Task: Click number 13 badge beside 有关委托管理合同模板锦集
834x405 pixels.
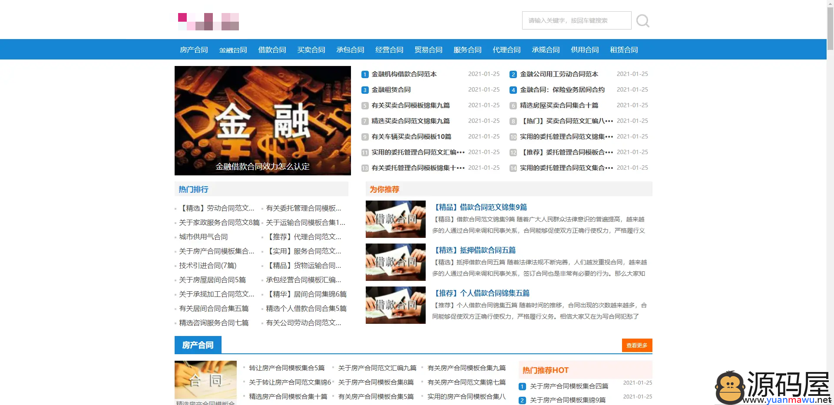Action: coord(365,168)
